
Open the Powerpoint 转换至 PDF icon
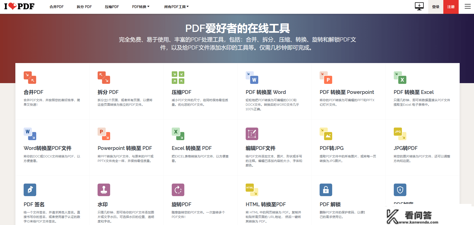click(x=104, y=134)
